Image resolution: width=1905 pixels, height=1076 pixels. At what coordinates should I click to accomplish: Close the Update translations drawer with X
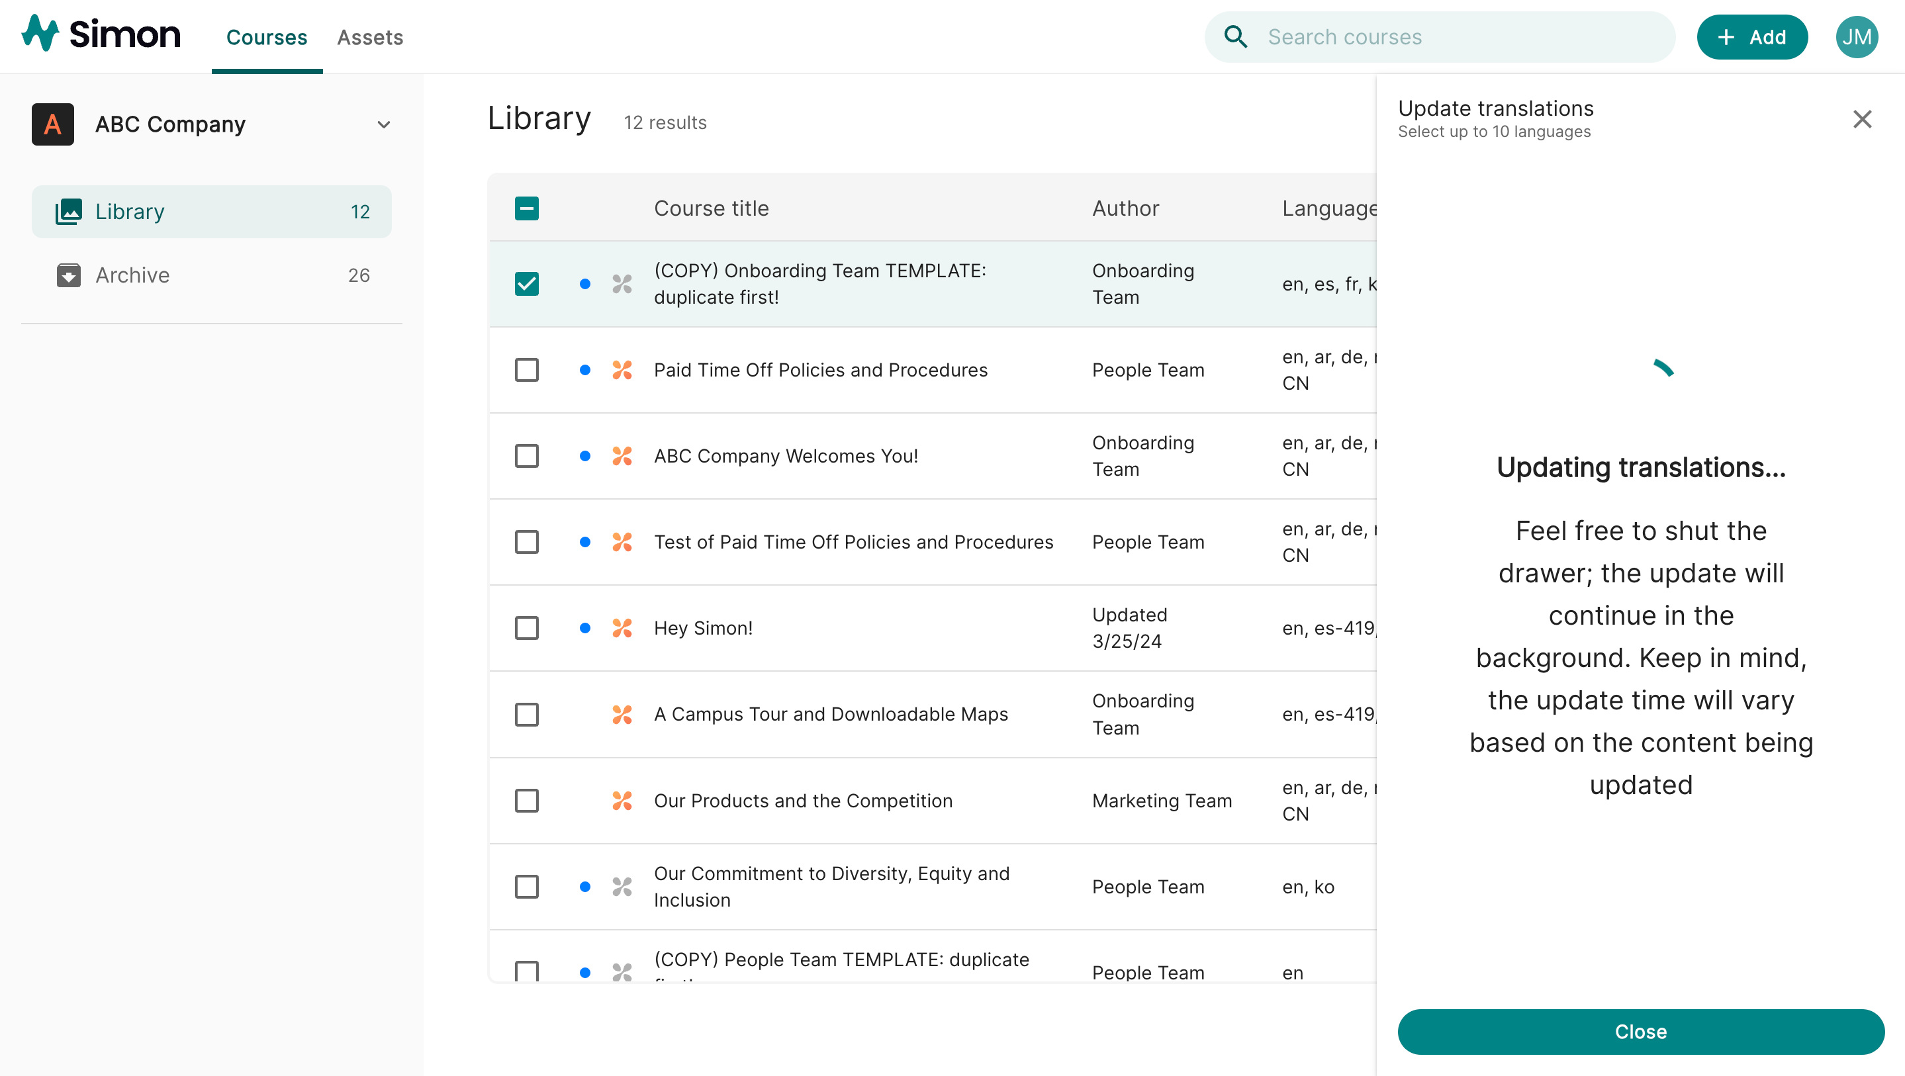[1861, 119]
